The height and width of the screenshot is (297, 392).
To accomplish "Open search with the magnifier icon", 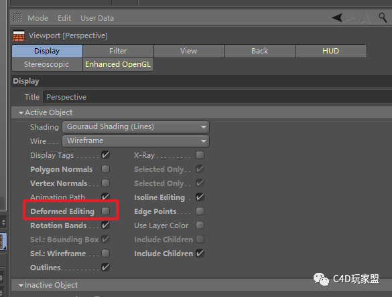I will click(383, 17).
